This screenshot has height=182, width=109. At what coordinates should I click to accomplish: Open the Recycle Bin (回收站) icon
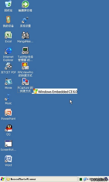click(8, 4)
